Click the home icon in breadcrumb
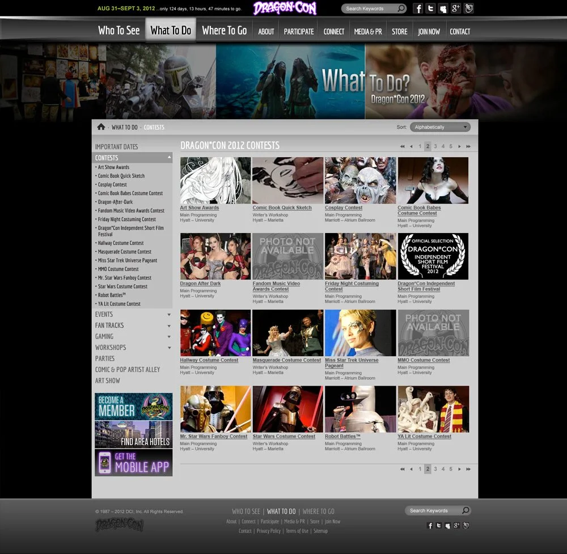Image resolution: width=567 pixels, height=554 pixels. (101, 127)
